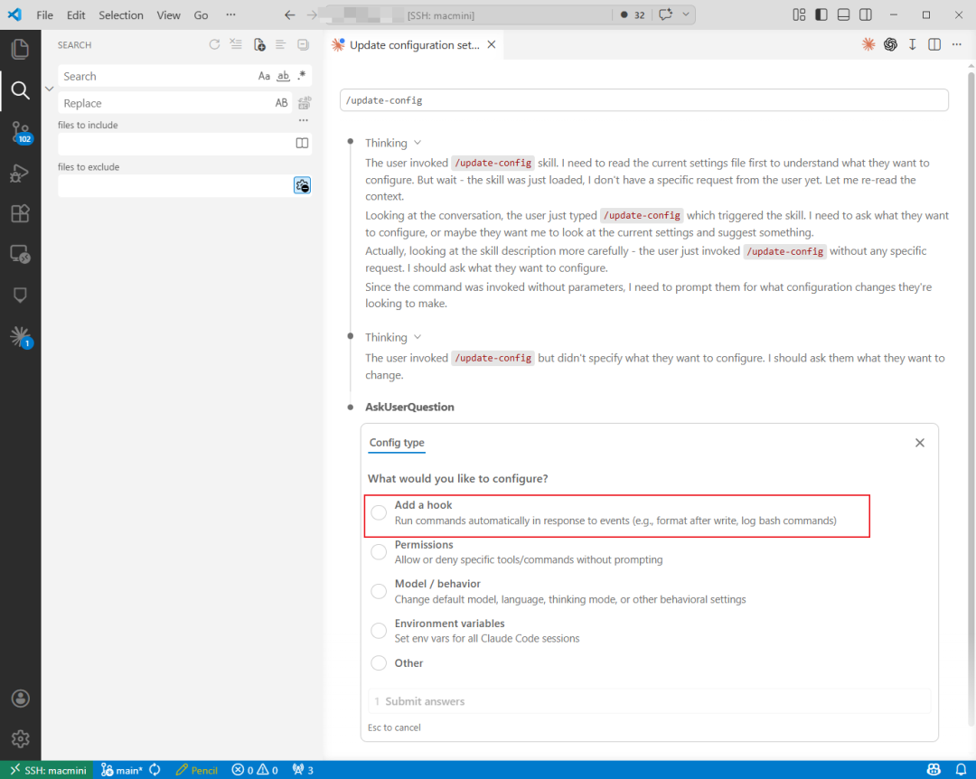
Task: Click Submit answers button
Action: [x=649, y=701]
